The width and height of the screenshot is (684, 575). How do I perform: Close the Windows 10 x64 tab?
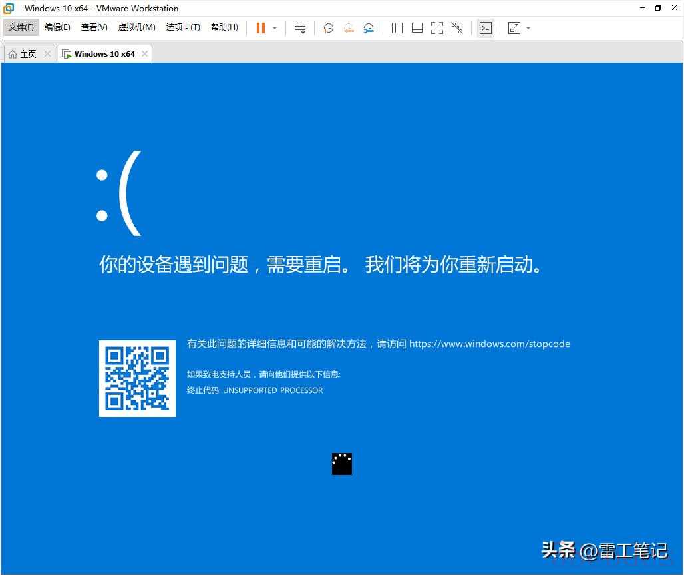144,54
